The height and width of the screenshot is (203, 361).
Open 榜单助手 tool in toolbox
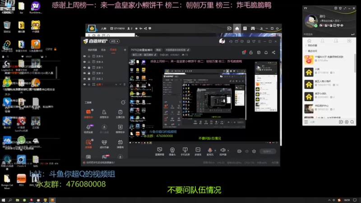tap(120, 129)
